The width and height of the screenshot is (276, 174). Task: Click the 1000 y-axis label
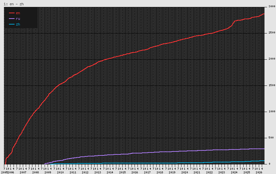click(x=272, y=112)
